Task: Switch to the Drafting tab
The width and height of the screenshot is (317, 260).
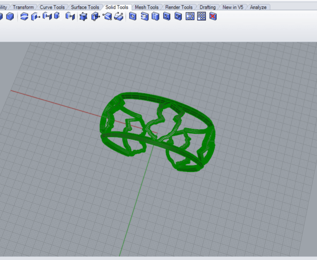Action: click(x=208, y=7)
